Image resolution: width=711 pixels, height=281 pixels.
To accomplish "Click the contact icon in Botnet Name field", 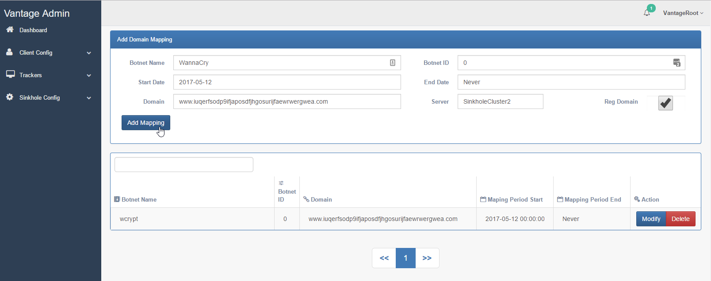I will pyautogui.click(x=392, y=63).
